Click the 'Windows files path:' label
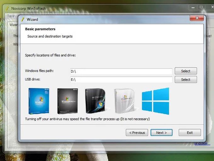 tap(39, 71)
